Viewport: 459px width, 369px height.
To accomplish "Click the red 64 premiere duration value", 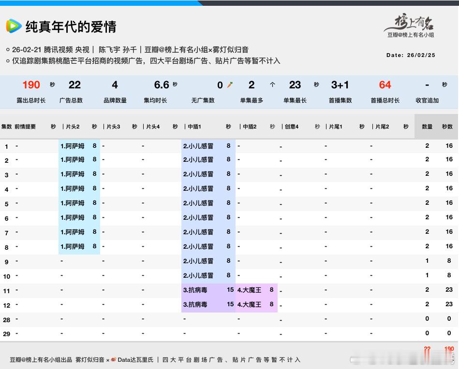I will [x=385, y=85].
